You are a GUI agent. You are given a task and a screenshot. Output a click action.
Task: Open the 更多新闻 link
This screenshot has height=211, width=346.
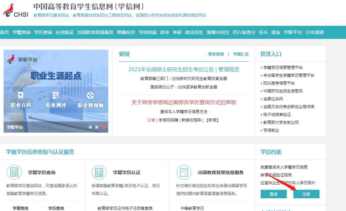click(x=216, y=54)
